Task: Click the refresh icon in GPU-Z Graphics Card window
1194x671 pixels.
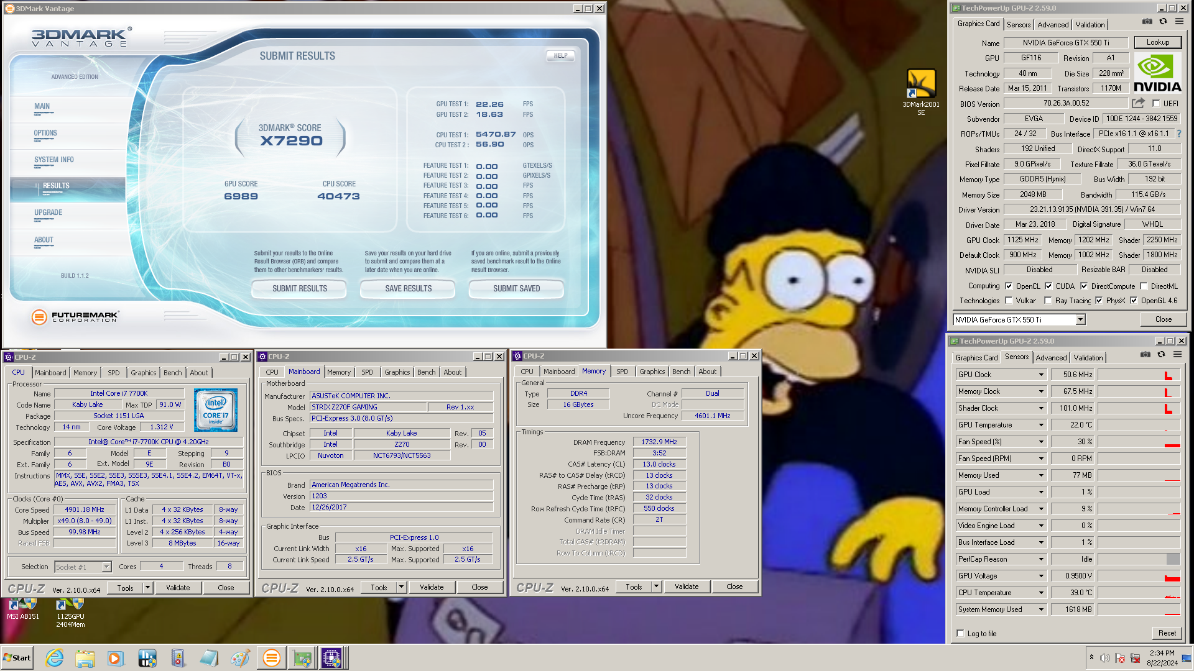Action: [x=1163, y=22]
